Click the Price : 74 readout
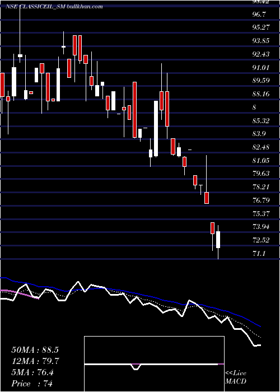 pos(32,384)
